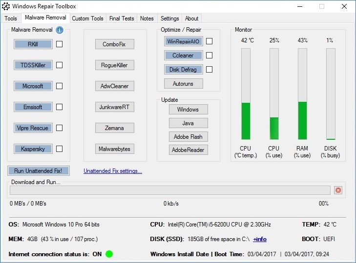Launch Zemana
The width and height of the screenshot is (356, 263).
(x=114, y=128)
